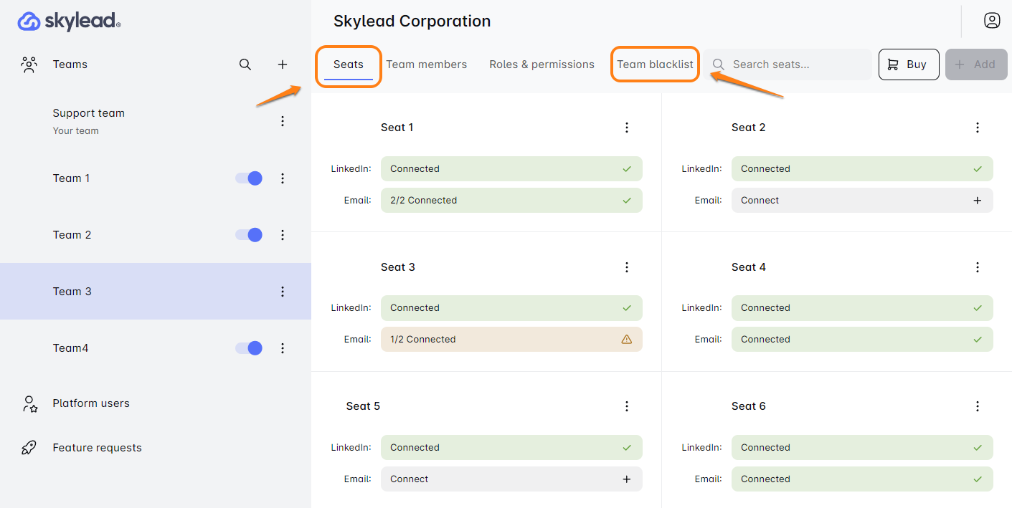Click Seat 3 email warning icon
This screenshot has height=508, width=1012.
click(x=626, y=340)
